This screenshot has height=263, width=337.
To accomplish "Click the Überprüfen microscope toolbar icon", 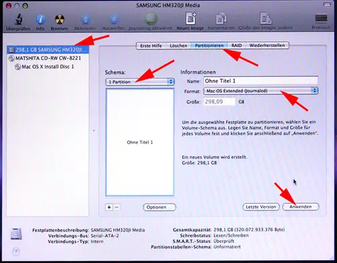I will tap(19, 19).
